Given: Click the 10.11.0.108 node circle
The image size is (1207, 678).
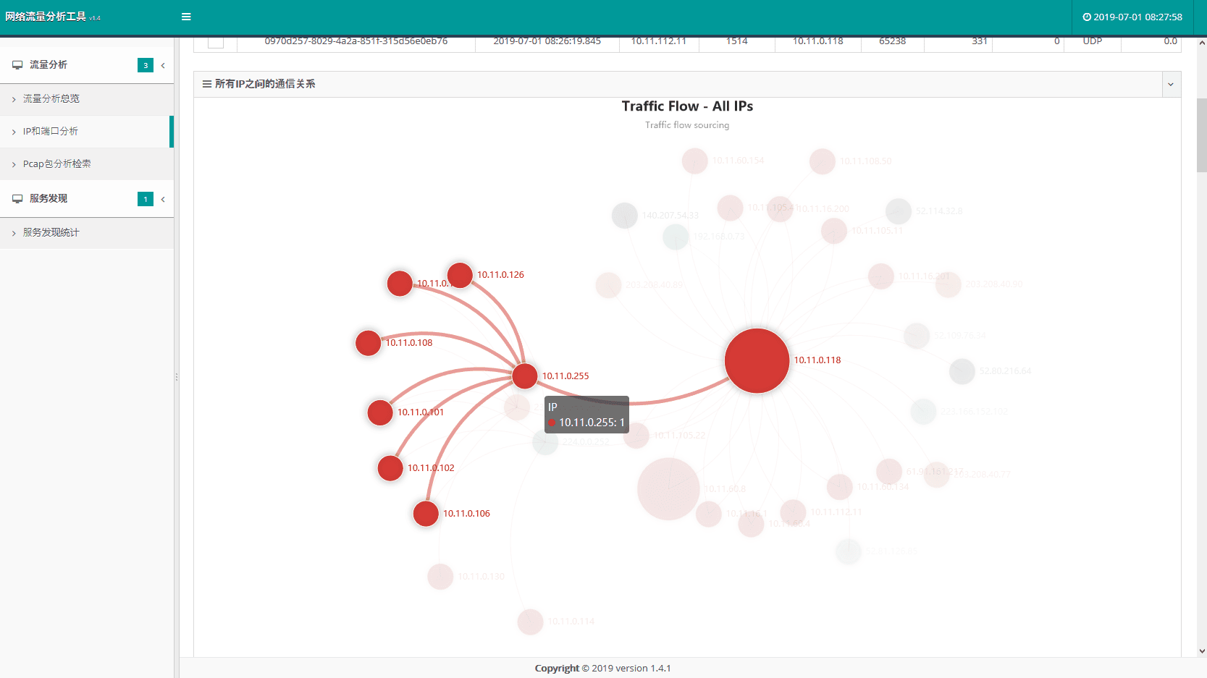Looking at the screenshot, I should [x=368, y=343].
